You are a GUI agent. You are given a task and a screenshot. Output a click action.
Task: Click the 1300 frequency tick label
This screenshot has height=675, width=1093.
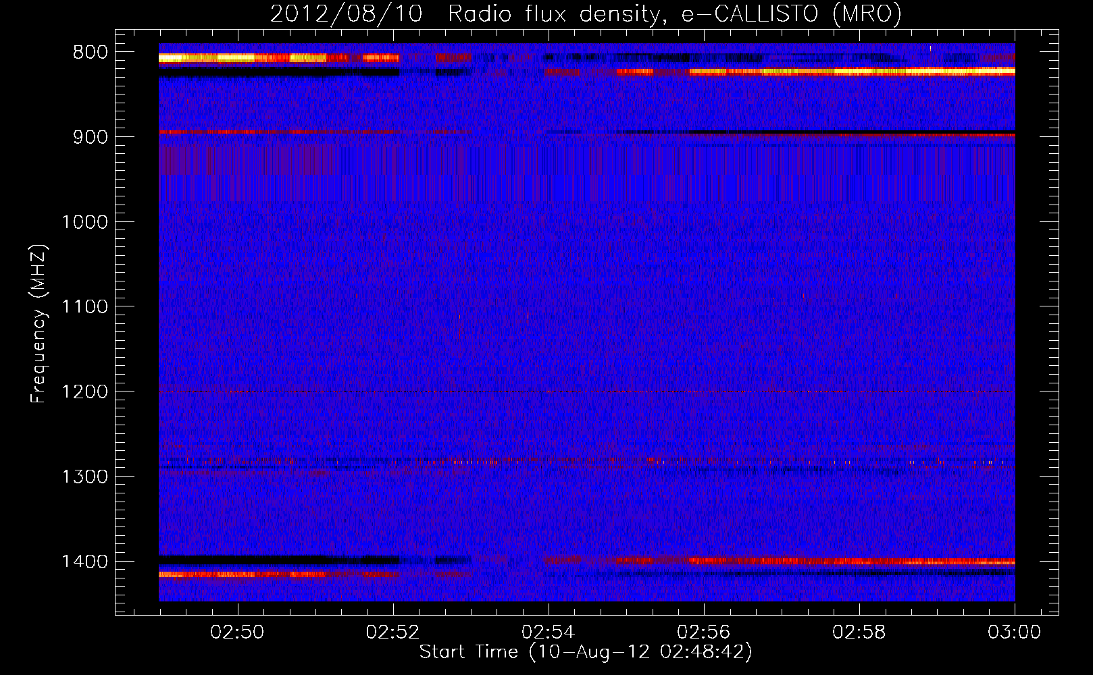(x=84, y=477)
